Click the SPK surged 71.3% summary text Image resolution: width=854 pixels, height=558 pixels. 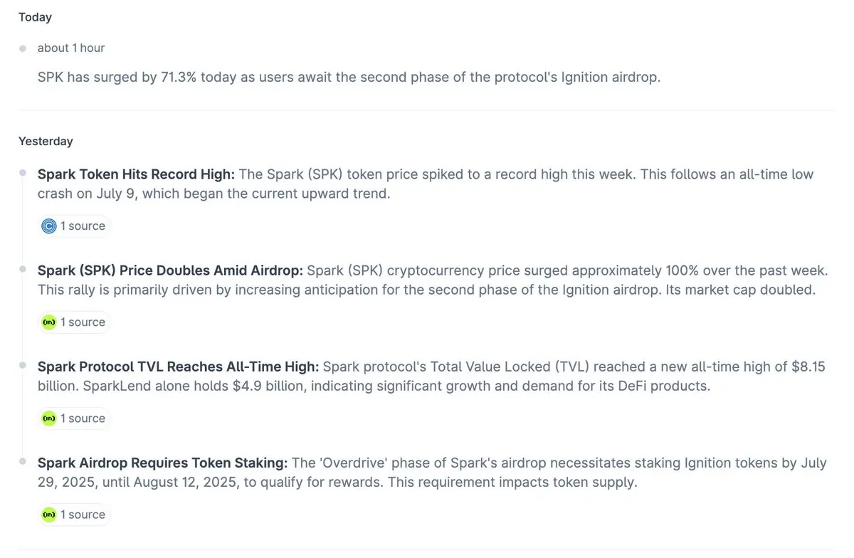click(349, 77)
